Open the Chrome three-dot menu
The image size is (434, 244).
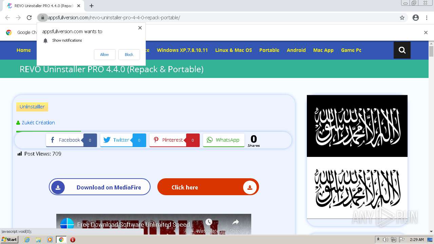pos(427,18)
